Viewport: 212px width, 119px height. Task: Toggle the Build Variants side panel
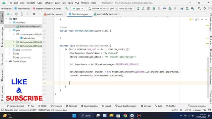(x=2, y=94)
